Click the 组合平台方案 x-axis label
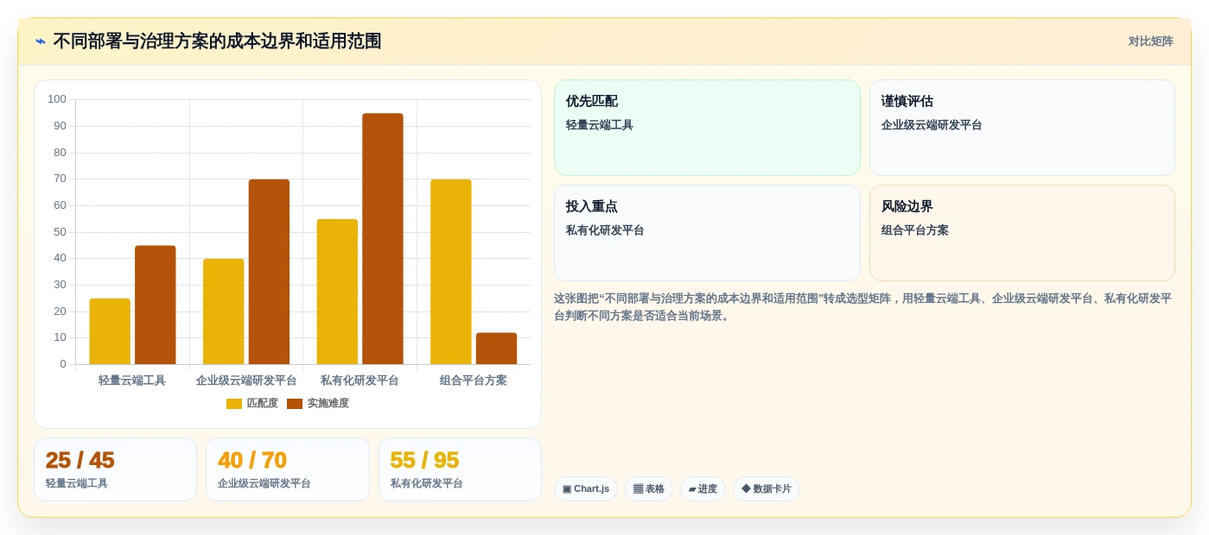Viewport: 1209px width, 535px height. coord(474,381)
